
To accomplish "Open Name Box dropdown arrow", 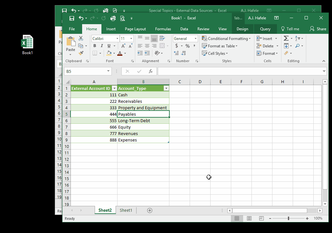I will coord(108,71).
